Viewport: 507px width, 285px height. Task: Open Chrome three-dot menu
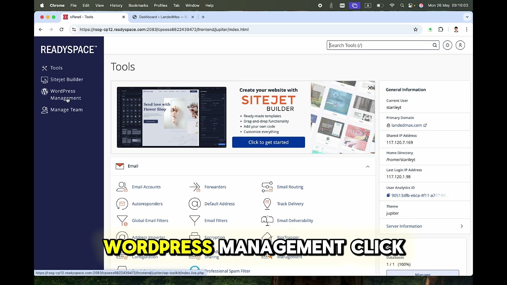[467, 29]
